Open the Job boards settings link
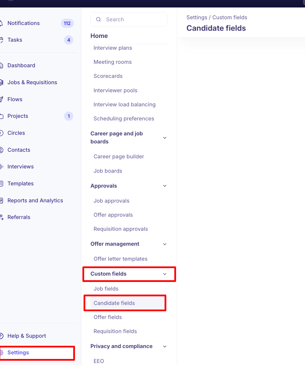Screen dimensions: 305x365 click(108, 171)
